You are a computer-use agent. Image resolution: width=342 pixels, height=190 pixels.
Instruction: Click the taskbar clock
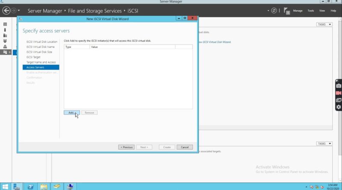(x=333, y=187)
